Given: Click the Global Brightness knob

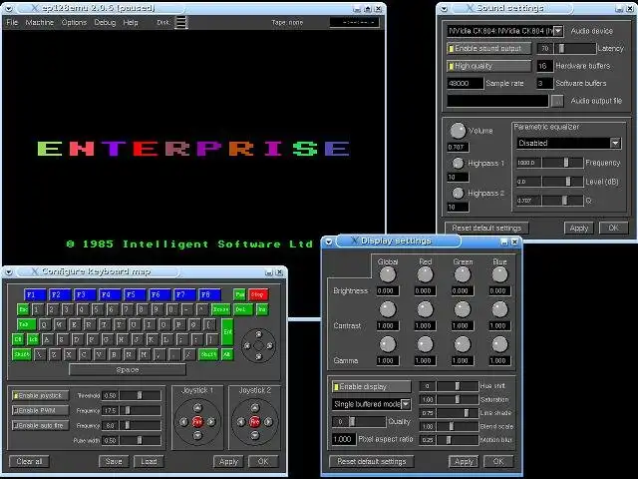Looking at the screenshot, I should tap(388, 274).
